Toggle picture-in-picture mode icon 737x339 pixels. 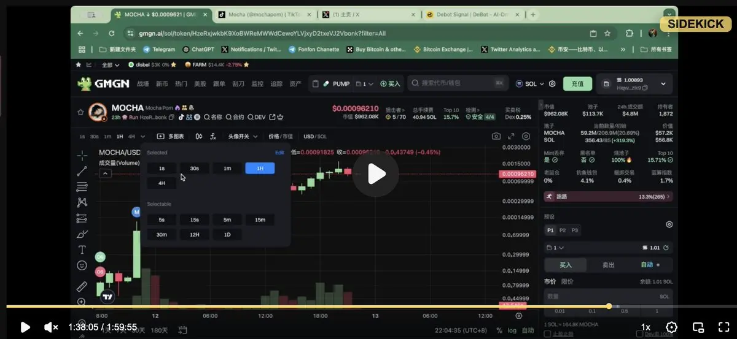pos(698,327)
